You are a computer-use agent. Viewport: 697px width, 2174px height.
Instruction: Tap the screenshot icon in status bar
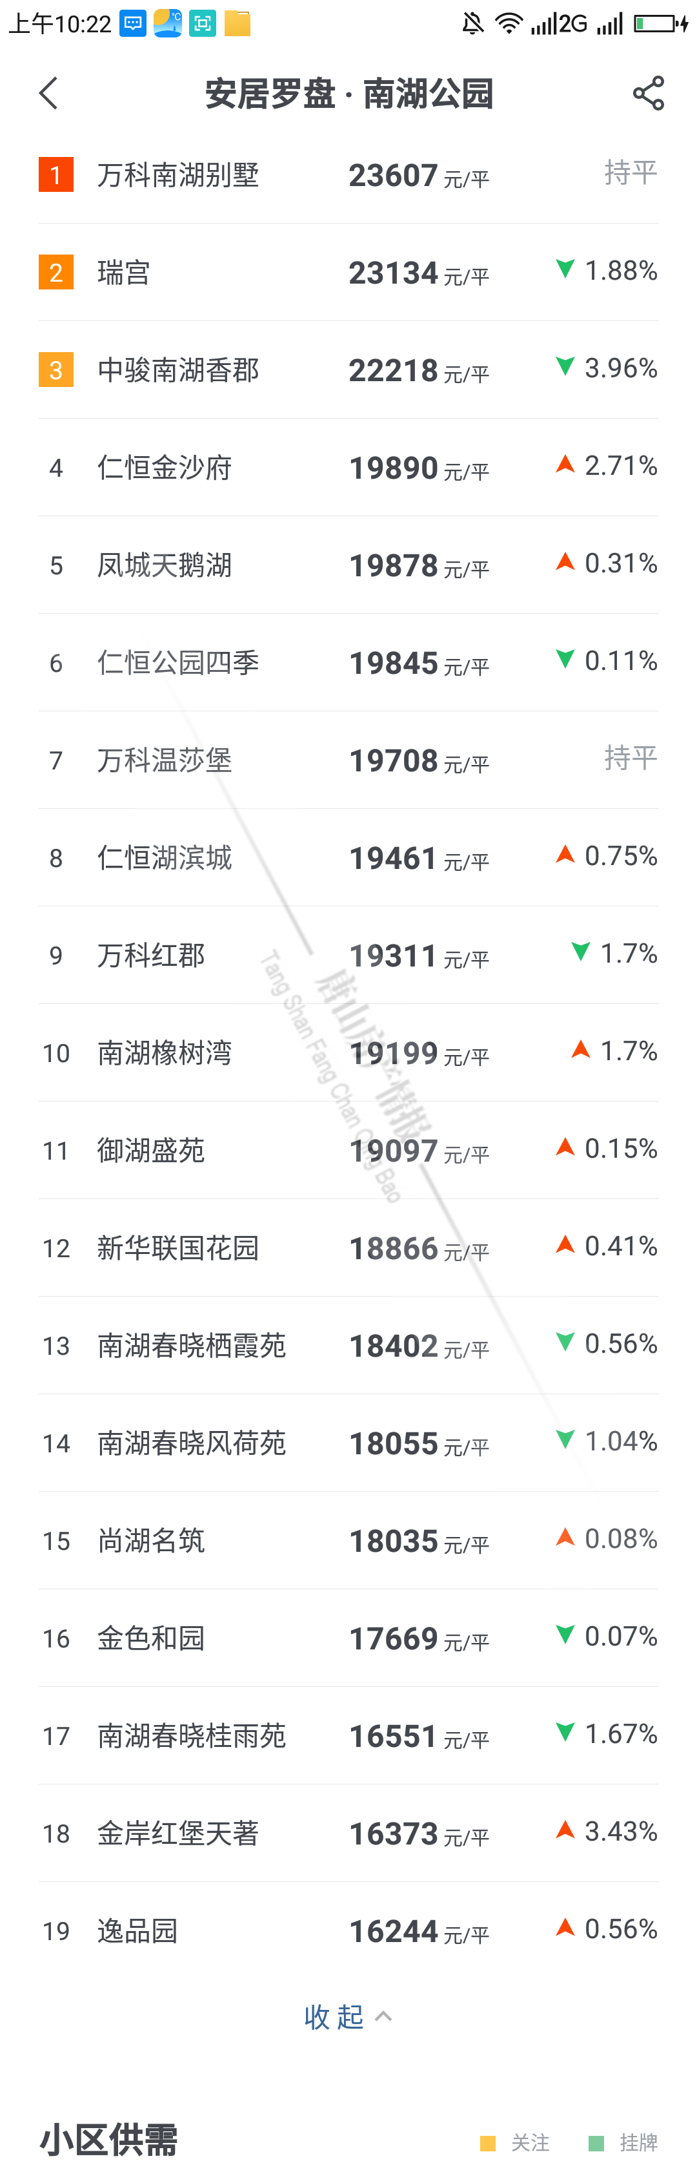pos(202,24)
